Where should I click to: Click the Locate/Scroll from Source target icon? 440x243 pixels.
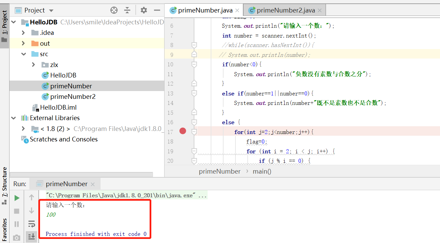(114, 10)
